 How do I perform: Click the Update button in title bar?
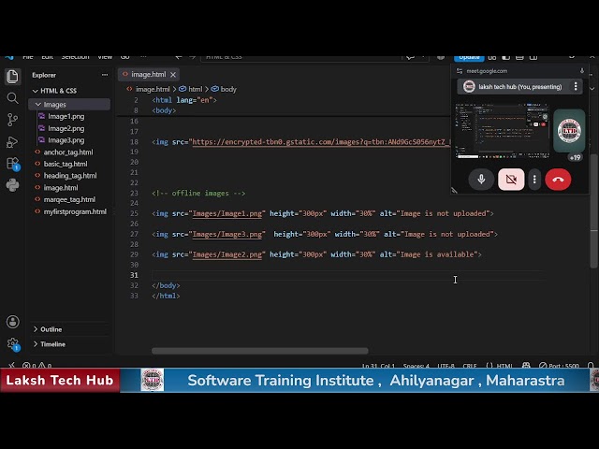click(469, 57)
